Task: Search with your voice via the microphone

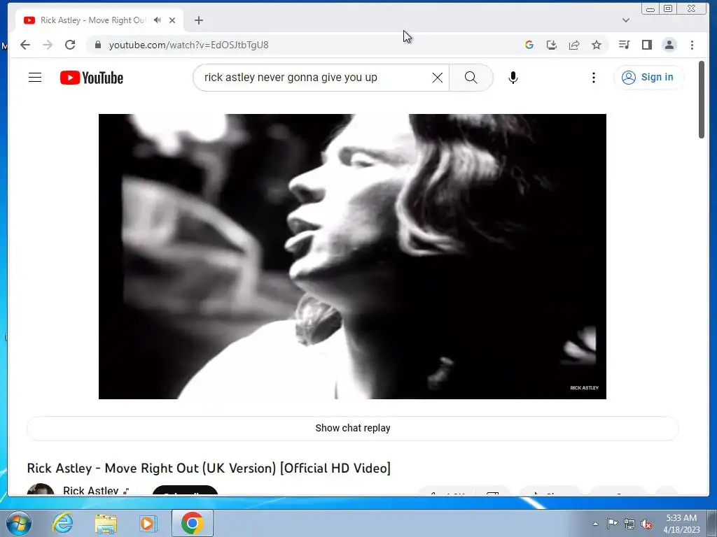Action: point(513,78)
